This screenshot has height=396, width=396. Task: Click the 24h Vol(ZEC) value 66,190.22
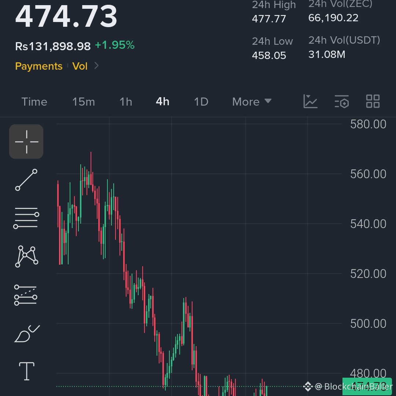point(333,18)
